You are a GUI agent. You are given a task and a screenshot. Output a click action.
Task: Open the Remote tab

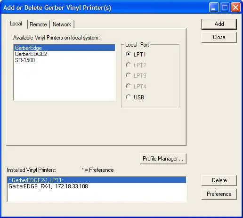coord(38,24)
